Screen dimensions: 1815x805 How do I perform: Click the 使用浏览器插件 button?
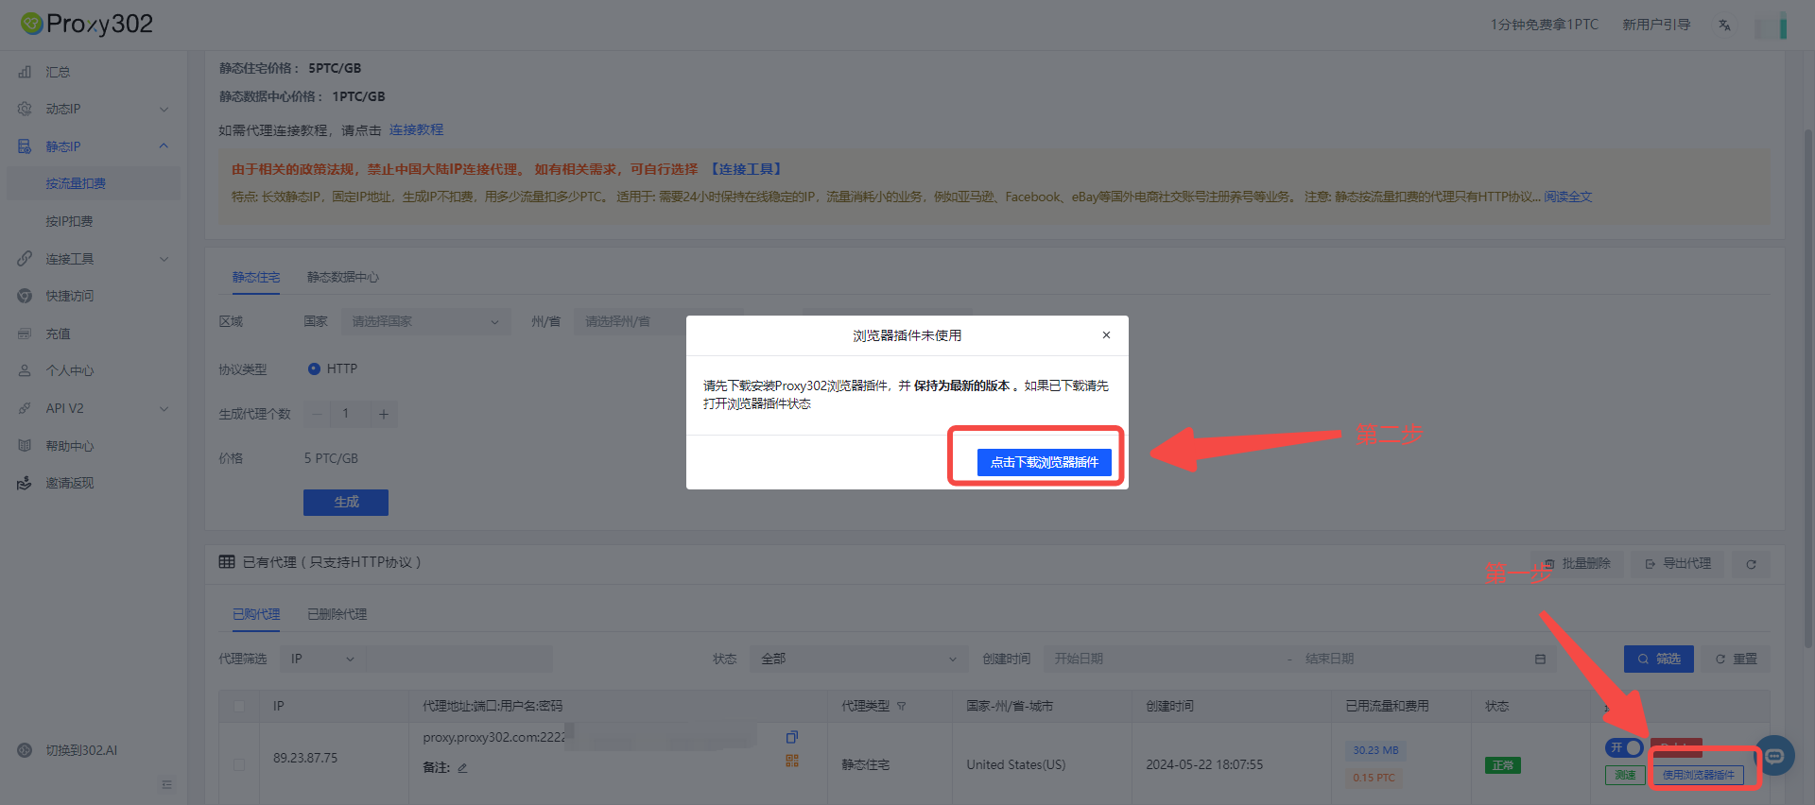pos(1698,776)
